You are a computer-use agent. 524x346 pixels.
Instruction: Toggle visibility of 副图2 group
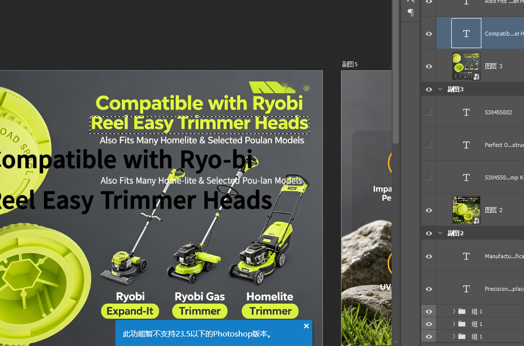point(429,233)
